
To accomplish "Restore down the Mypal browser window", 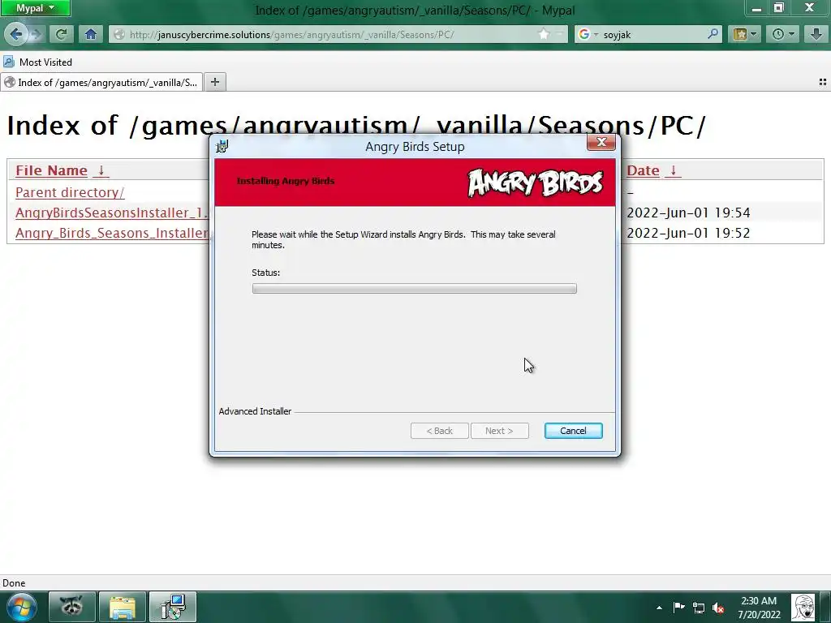I will point(778,8).
